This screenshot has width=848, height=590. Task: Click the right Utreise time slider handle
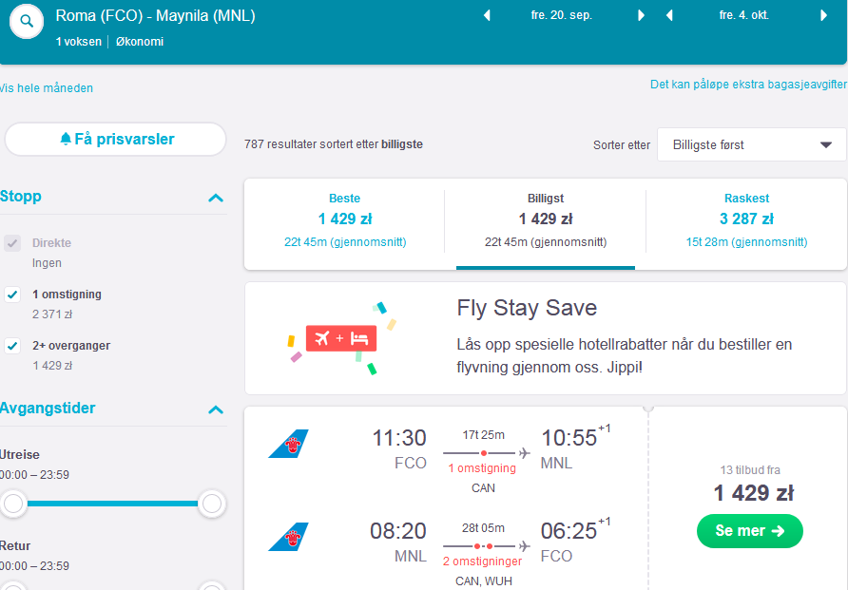pyautogui.click(x=212, y=504)
